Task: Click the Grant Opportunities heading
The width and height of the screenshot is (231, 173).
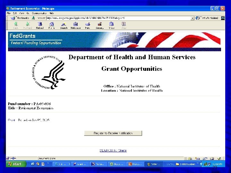Action: pos(132,69)
